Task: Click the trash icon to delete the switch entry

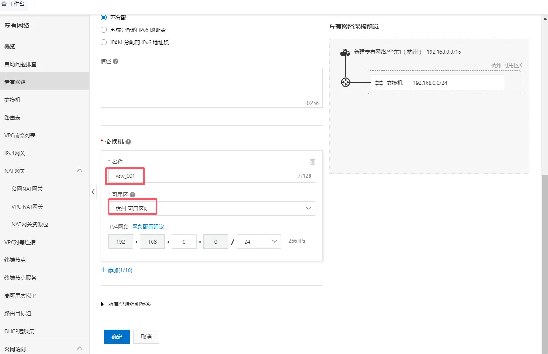Action: [x=313, y=161]
